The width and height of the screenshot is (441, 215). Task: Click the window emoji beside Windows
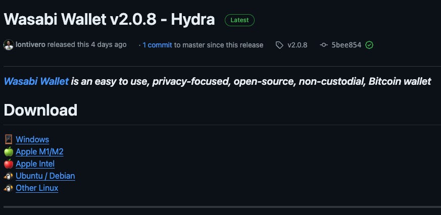(x=9, y=139)
